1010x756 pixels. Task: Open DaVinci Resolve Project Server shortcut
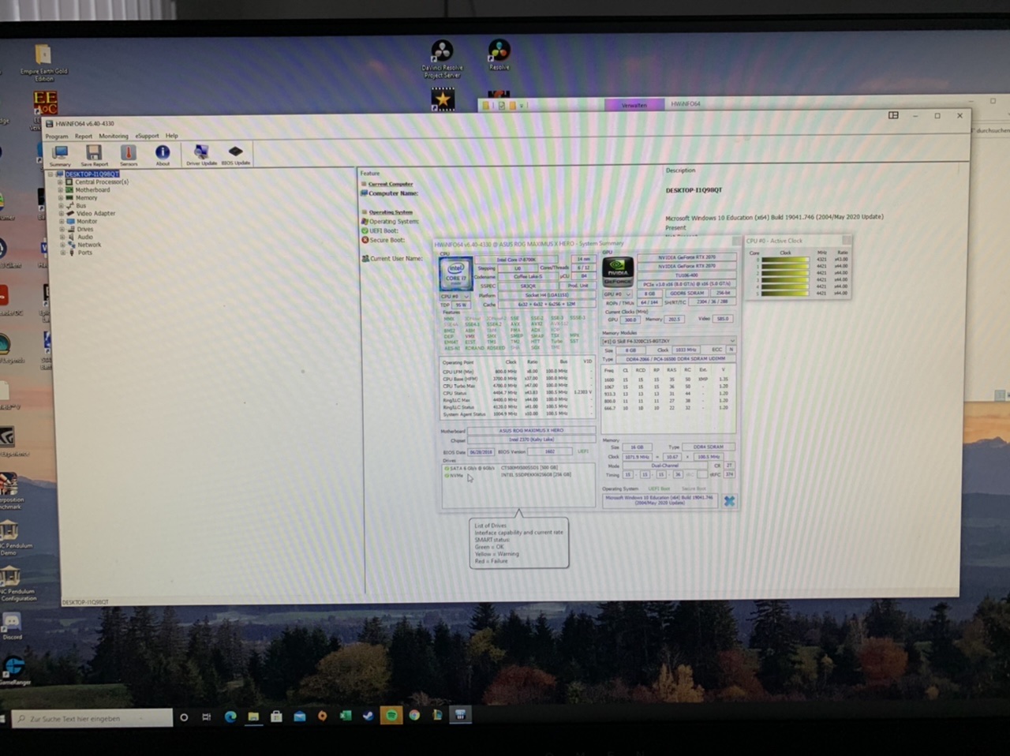click(442, 59)
